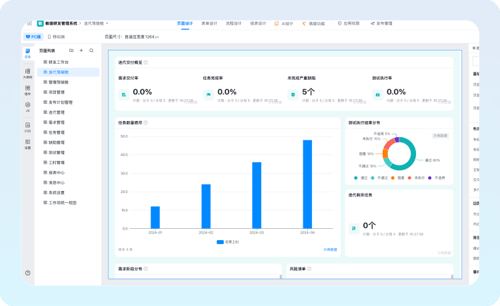Click help icon beside 任务数量燃尽
This screenshot has width=500, height=306.
[146, 123]
